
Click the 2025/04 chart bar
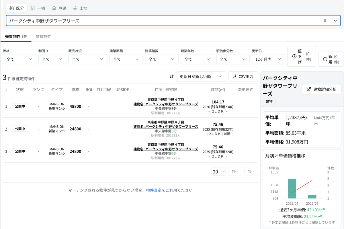click(292, 189)
